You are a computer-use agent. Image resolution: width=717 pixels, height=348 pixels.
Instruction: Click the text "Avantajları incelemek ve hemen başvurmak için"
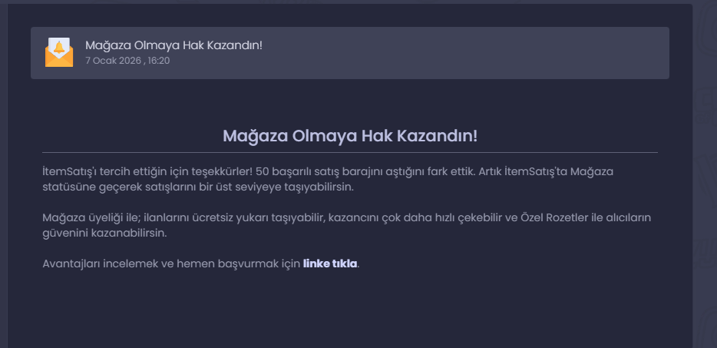tap(171, 263)
